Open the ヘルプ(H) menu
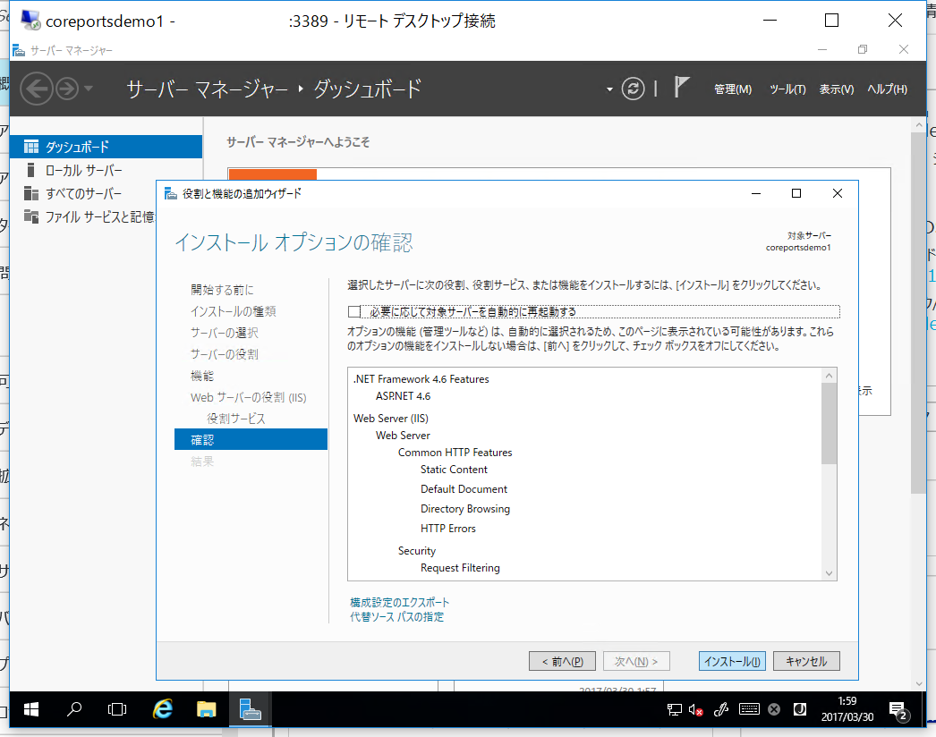Screen dimensions: 936x737 pos(887,89)
